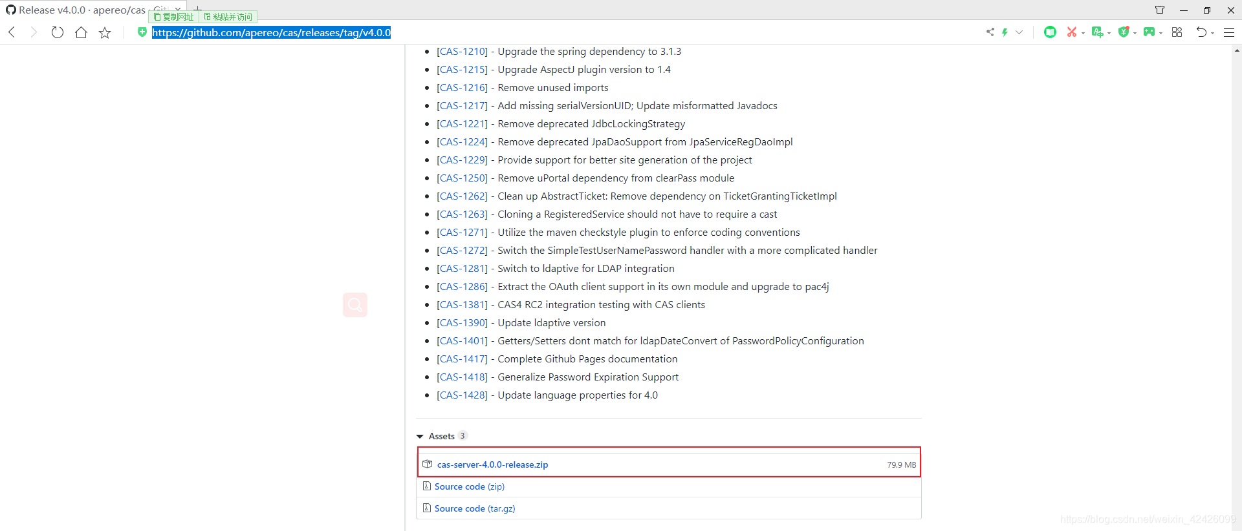Screen dimensions: 1242x531
Task: Click the scrollbar up arrow
Action: pos(1237,50)
